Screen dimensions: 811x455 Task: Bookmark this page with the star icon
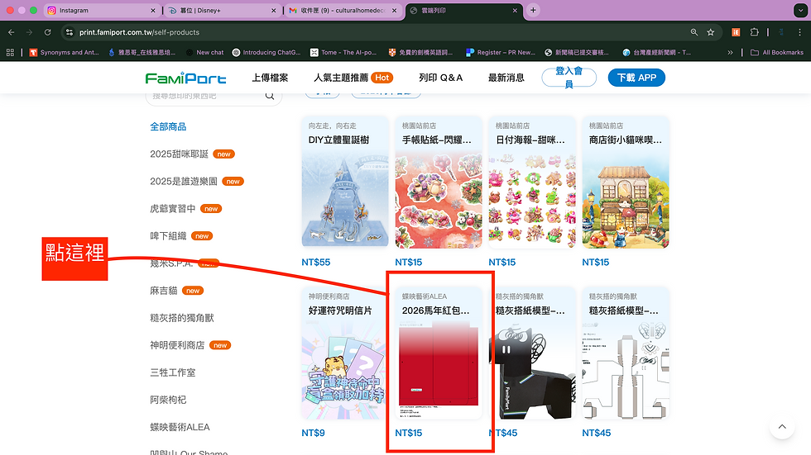[x=711, y=32]
